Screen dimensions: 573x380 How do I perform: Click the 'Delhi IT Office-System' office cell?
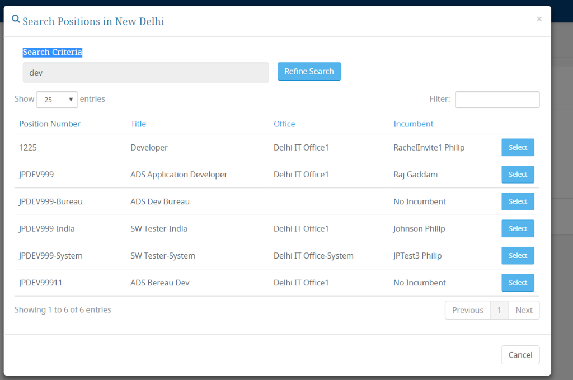(313, 256)
